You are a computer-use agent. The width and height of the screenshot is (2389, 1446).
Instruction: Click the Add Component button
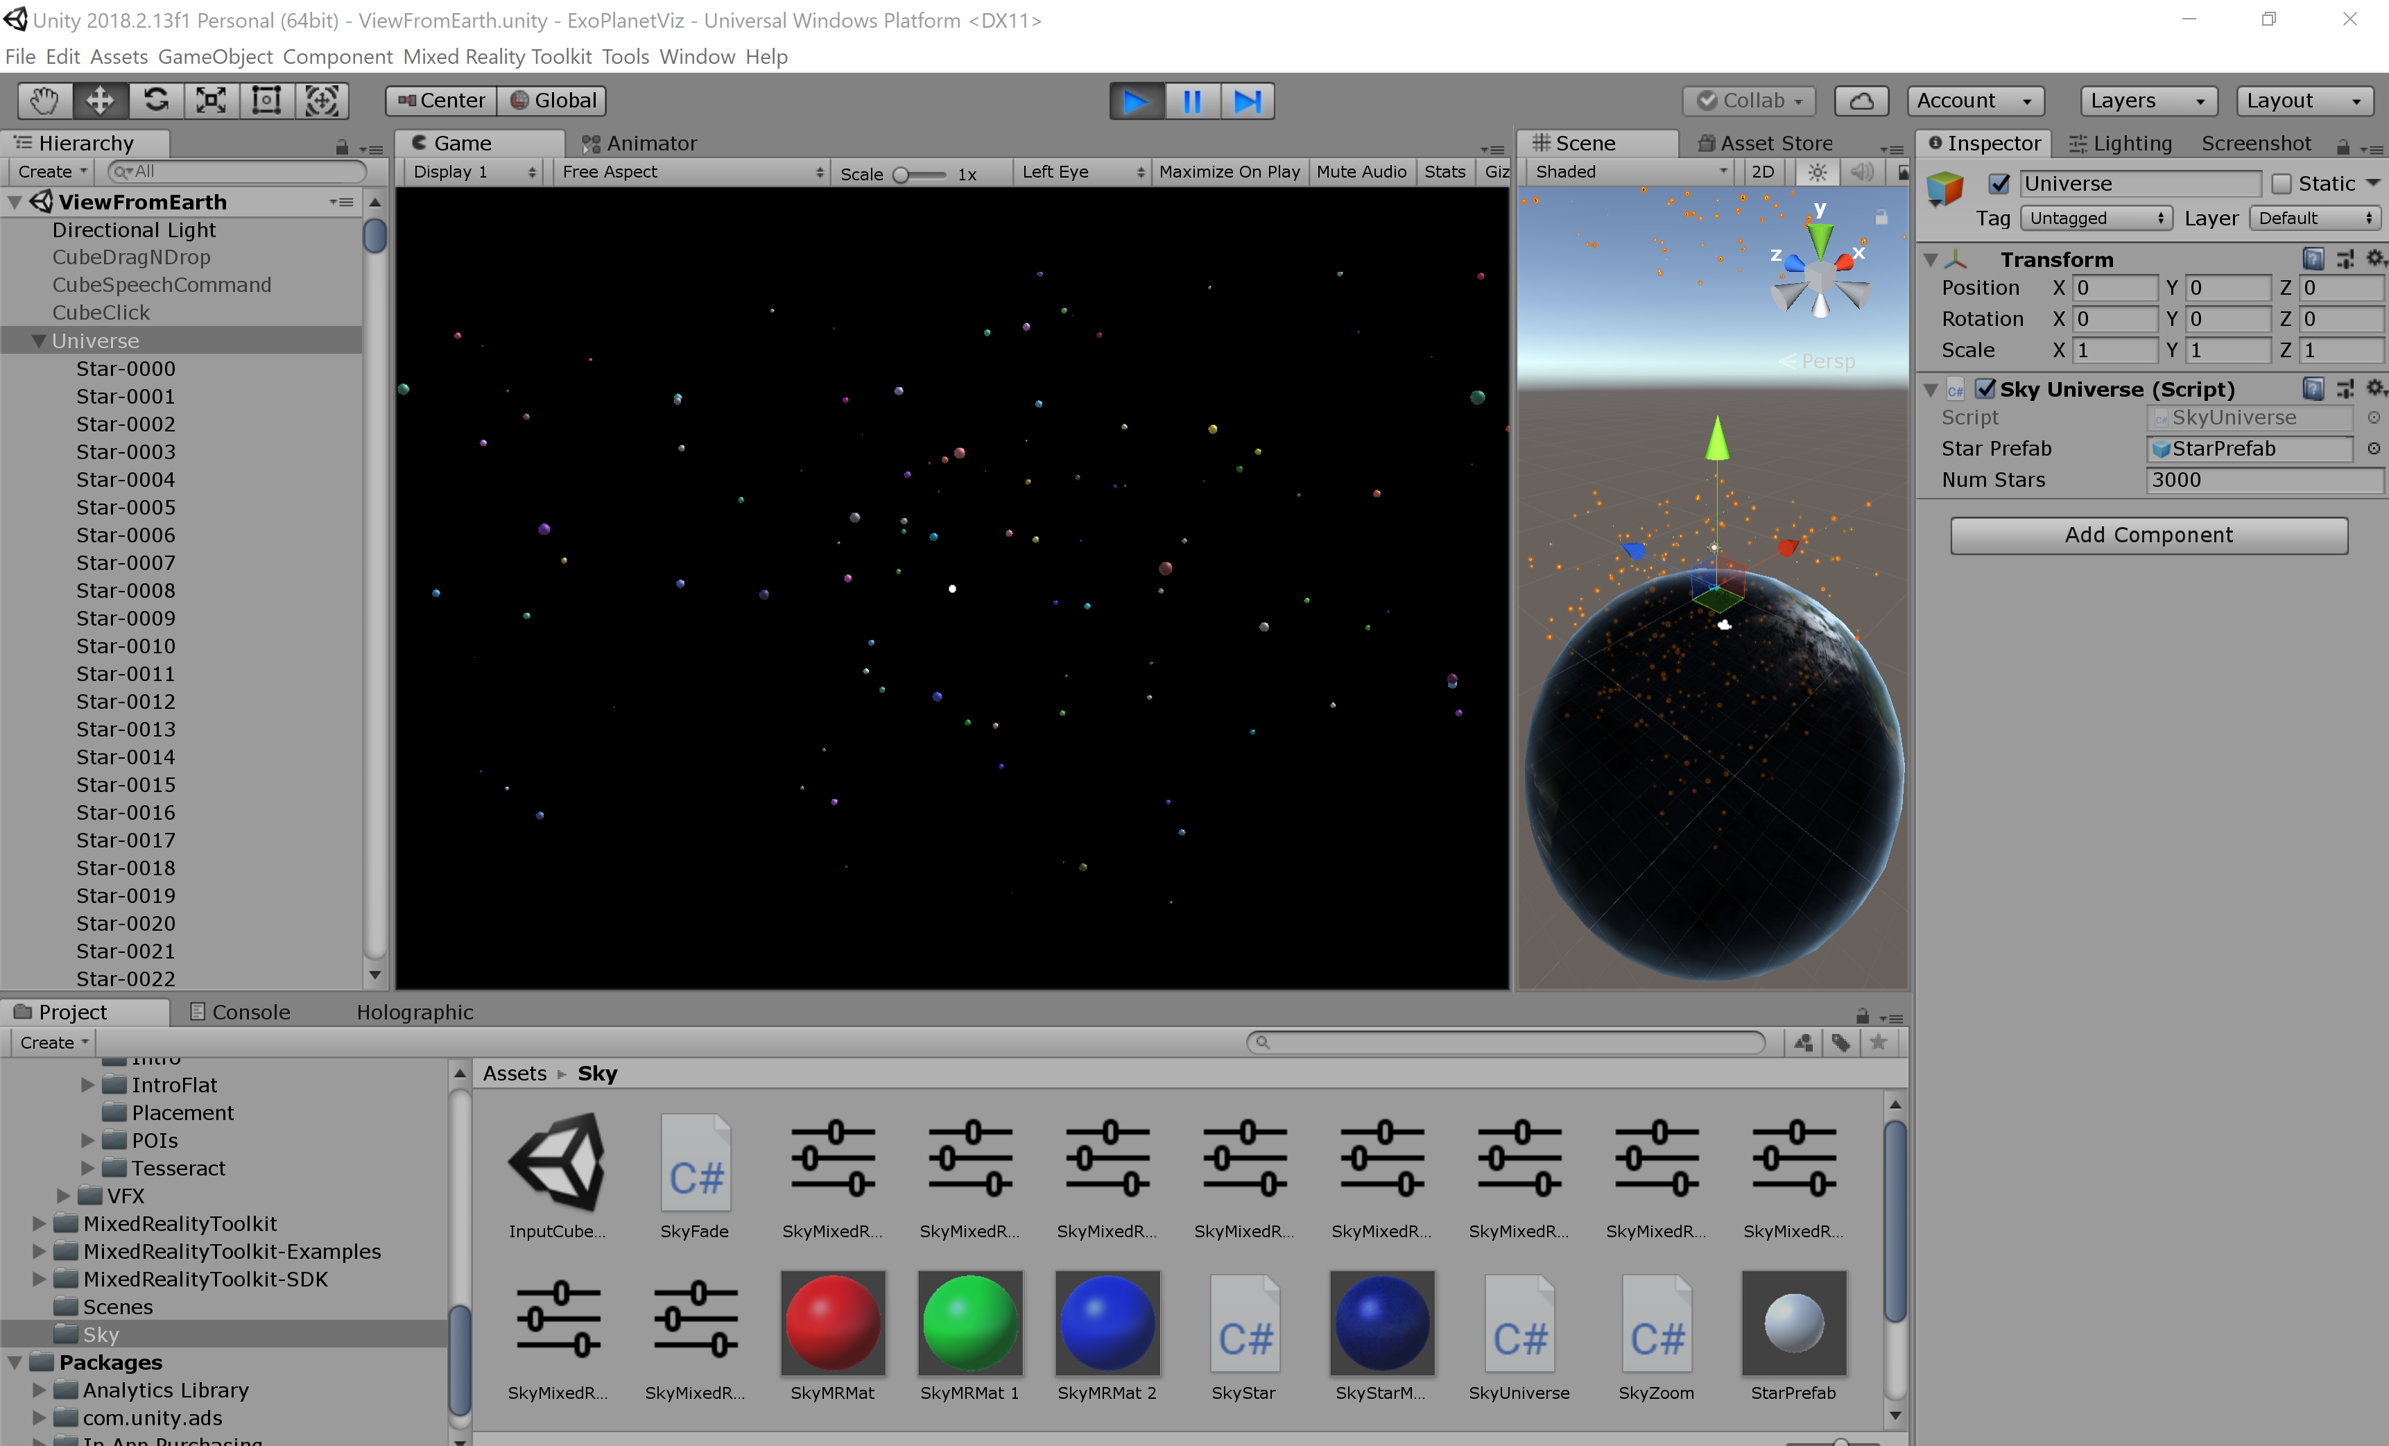point(2148,535)
